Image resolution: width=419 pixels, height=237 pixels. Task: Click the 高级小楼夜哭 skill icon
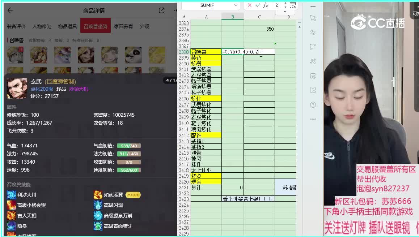click(x=11, y=205)
